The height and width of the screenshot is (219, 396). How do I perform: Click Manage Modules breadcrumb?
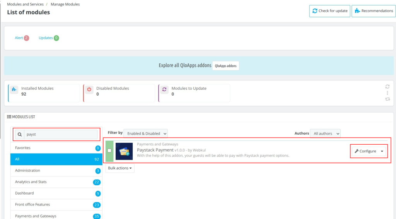pyautogui.click(x=65, y=4)
